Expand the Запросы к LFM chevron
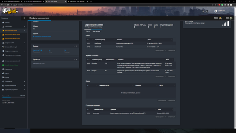Screen dimensions: 236x133 pyautogui.click(x=24, y=43)
